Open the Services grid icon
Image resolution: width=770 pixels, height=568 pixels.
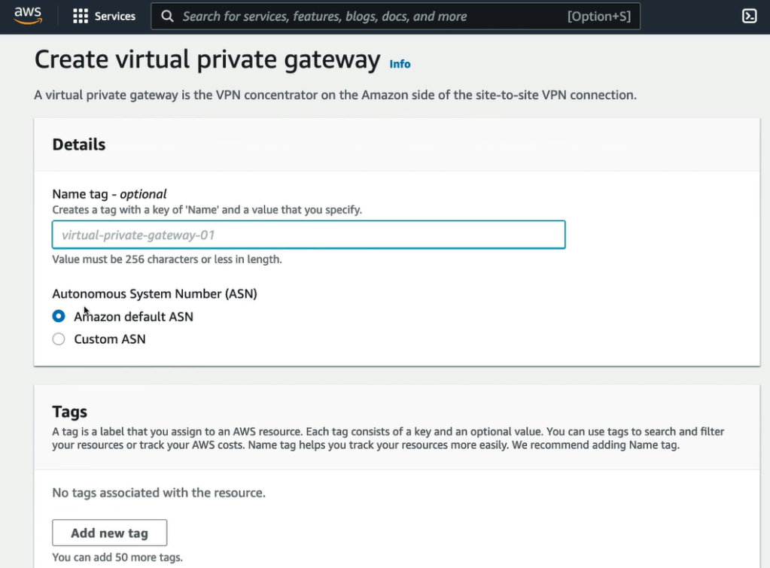[81, 17]
